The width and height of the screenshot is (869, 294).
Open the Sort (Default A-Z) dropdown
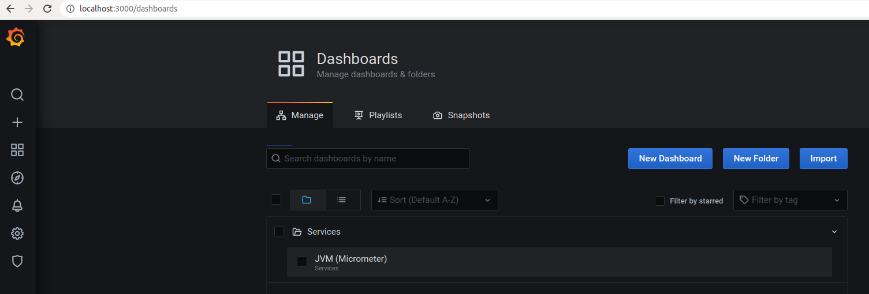click(435, 200)
